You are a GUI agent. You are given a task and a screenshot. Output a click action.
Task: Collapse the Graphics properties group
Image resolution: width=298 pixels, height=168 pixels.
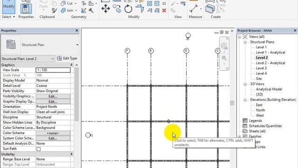click(71, 65)
